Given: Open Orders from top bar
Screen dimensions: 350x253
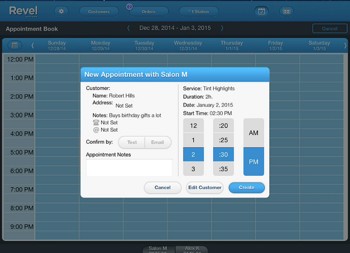Looking at the screenshot, I should coord(149,12).
